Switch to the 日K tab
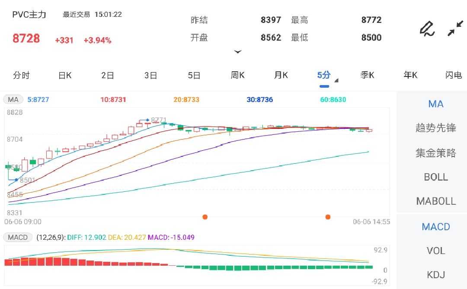Image resolution: width=467 pixels, height=289 pixels. coord(64,75)
